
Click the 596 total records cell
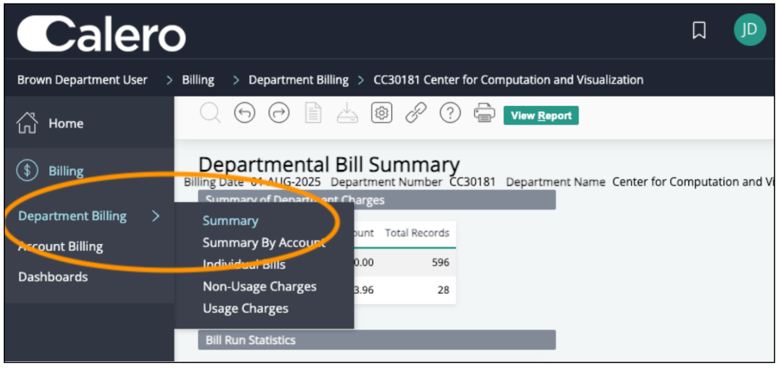(440, 262)
